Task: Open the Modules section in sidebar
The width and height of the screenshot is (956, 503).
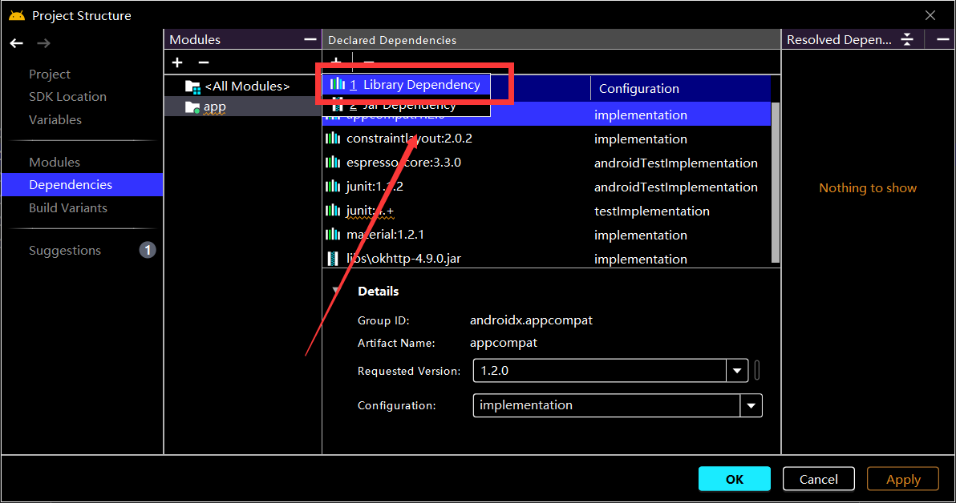Action: (55, 163)
